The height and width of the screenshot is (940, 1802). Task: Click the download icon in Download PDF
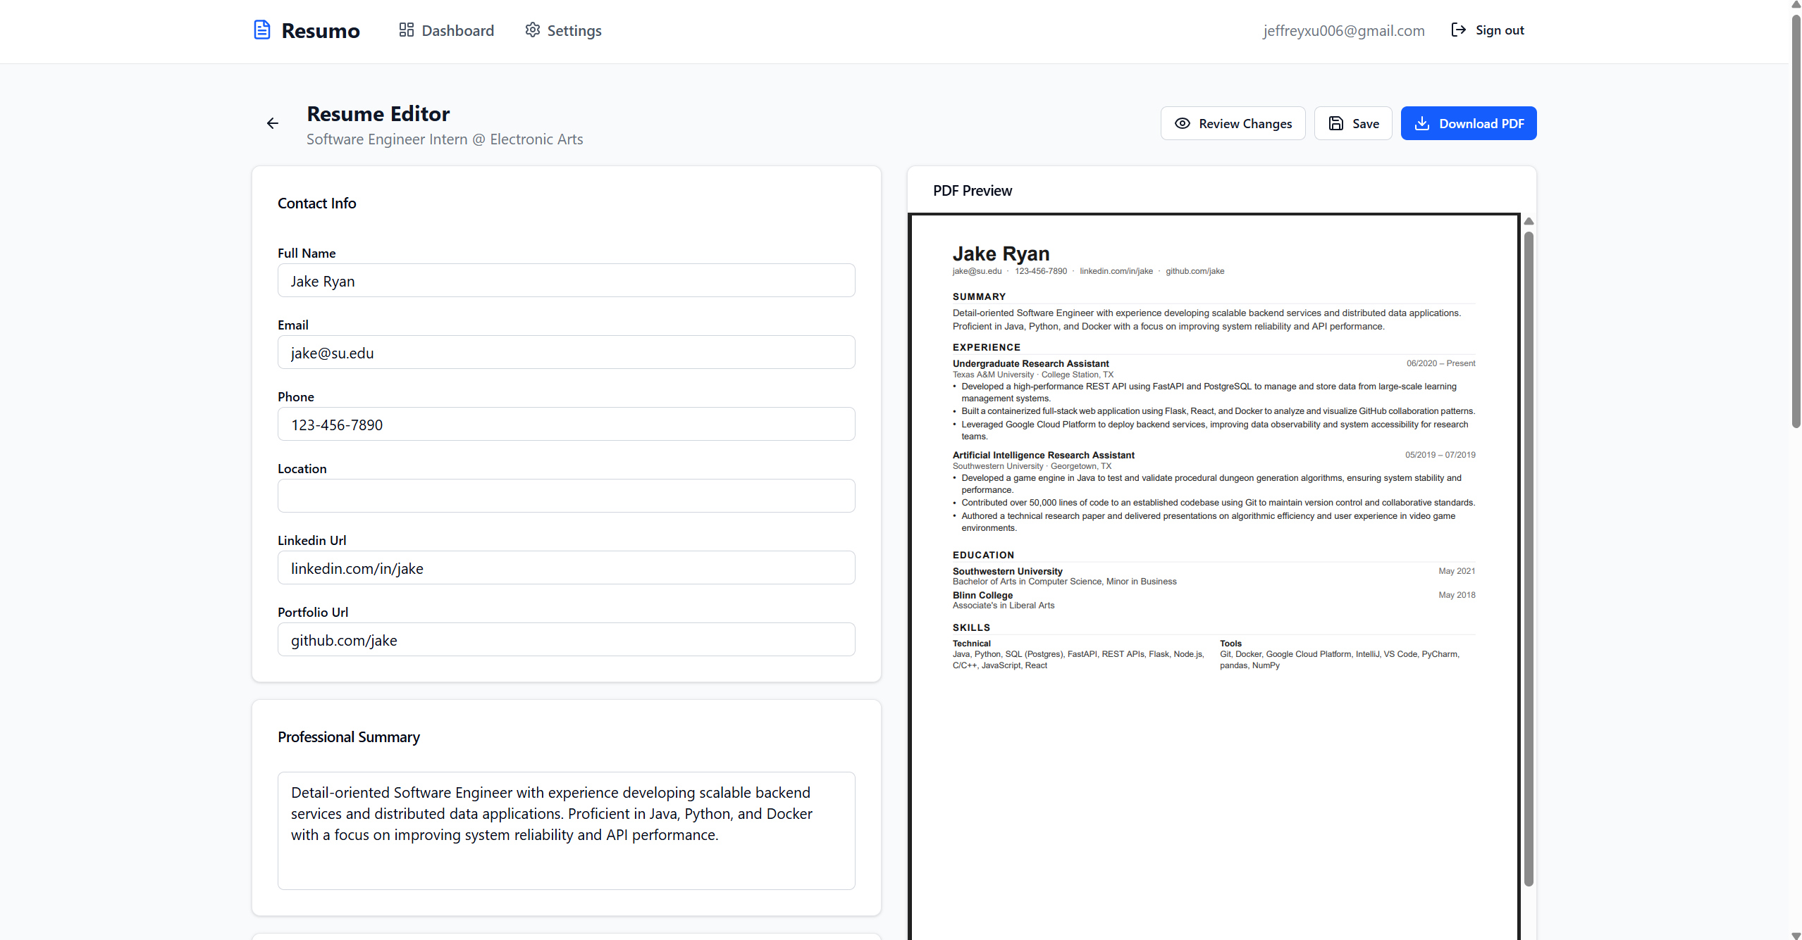1422,123
